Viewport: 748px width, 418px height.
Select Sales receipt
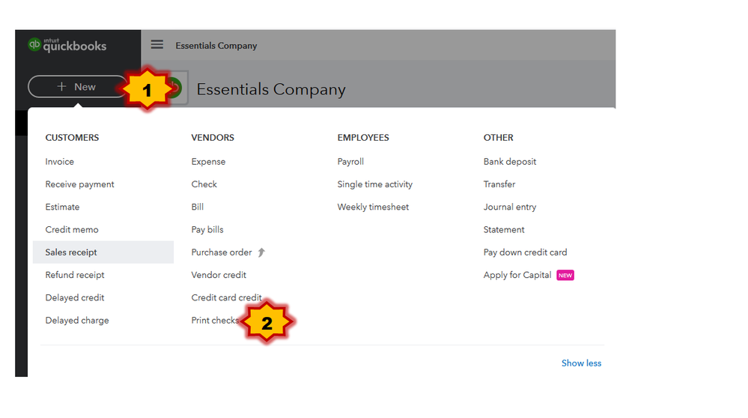point(103,252)
